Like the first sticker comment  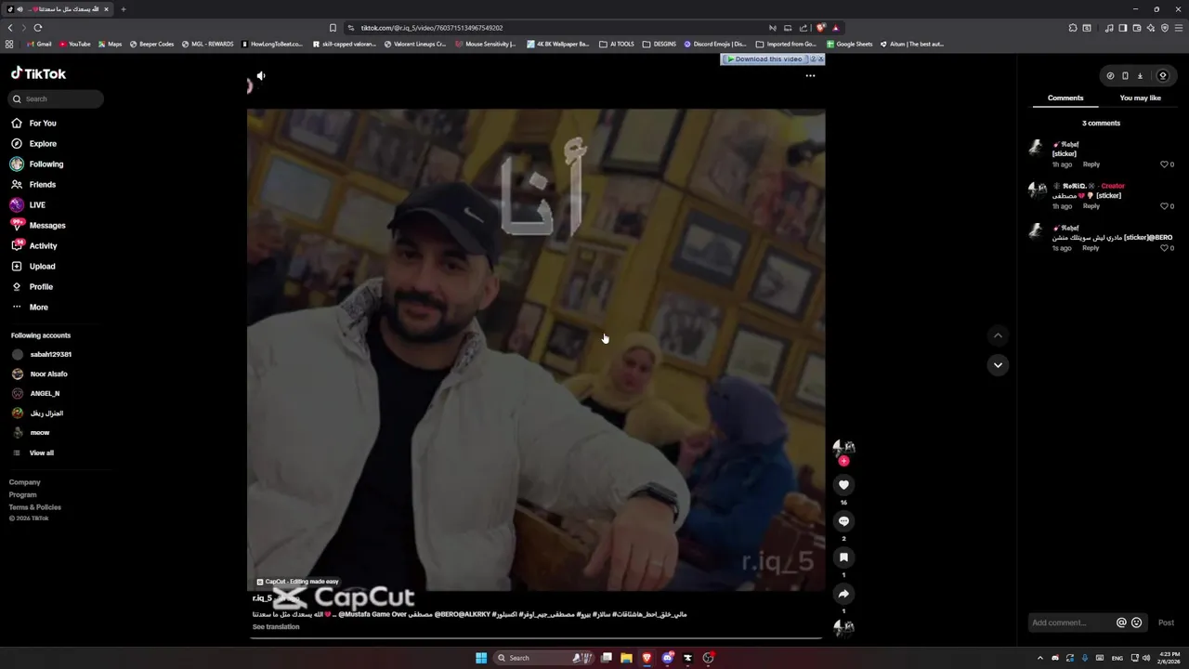pyautogui.click(x=1164, y=164)
